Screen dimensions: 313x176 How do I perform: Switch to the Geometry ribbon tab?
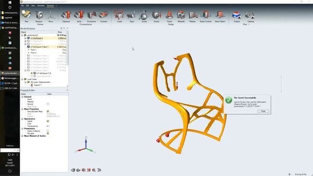click(41, 5)
